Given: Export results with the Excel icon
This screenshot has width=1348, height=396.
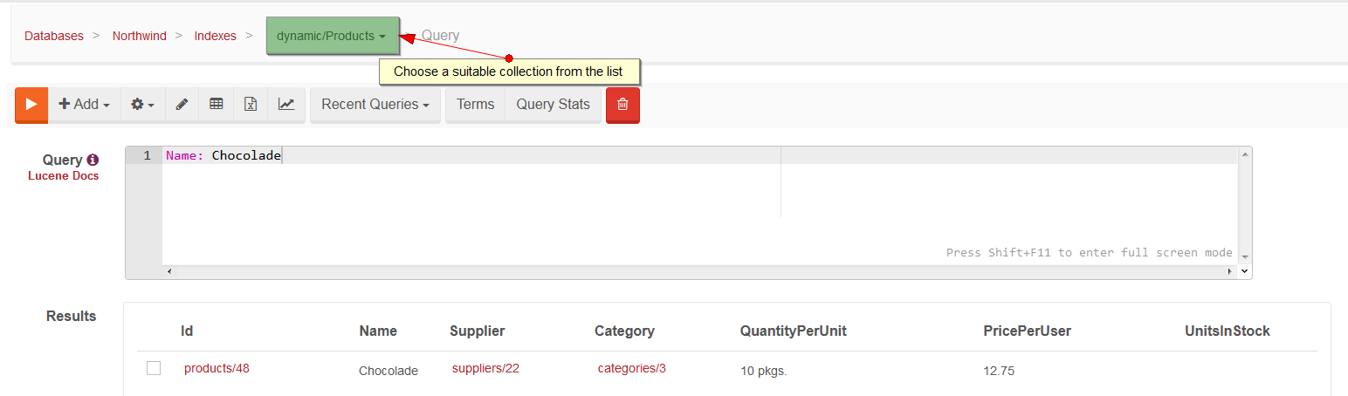Looking at the screenshot, I should coord(251,105).
